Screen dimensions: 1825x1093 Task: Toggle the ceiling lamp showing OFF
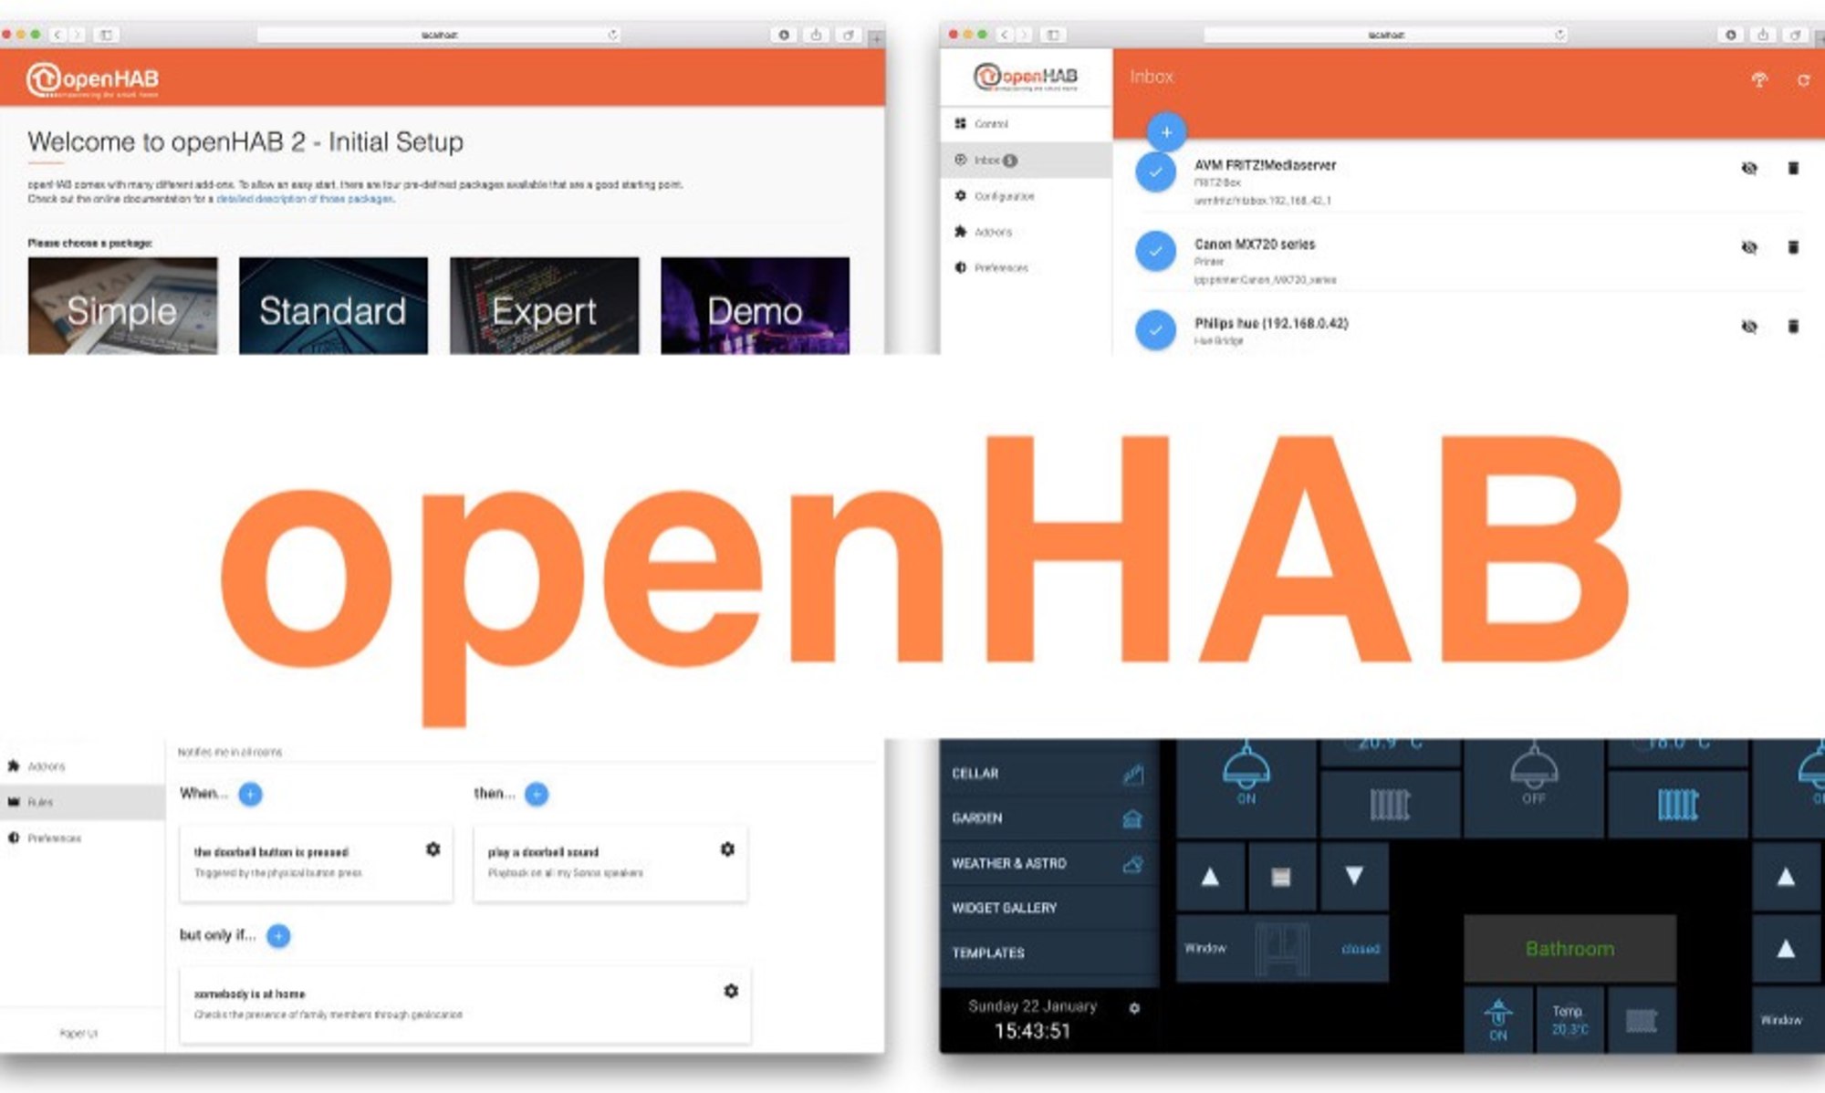coord(1534,786)
